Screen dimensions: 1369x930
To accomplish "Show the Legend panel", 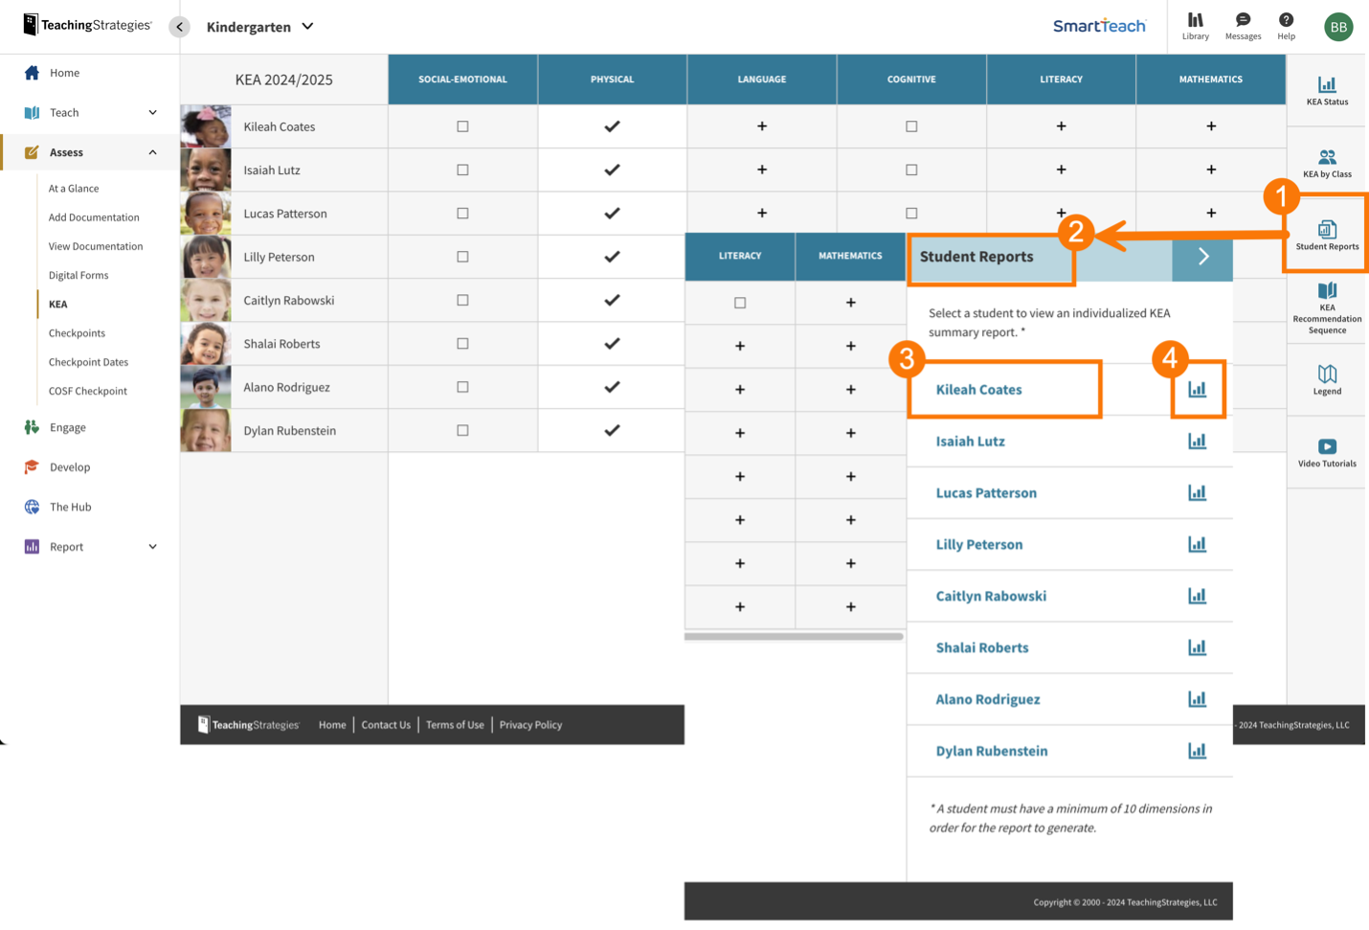I will pos(1327,379).
